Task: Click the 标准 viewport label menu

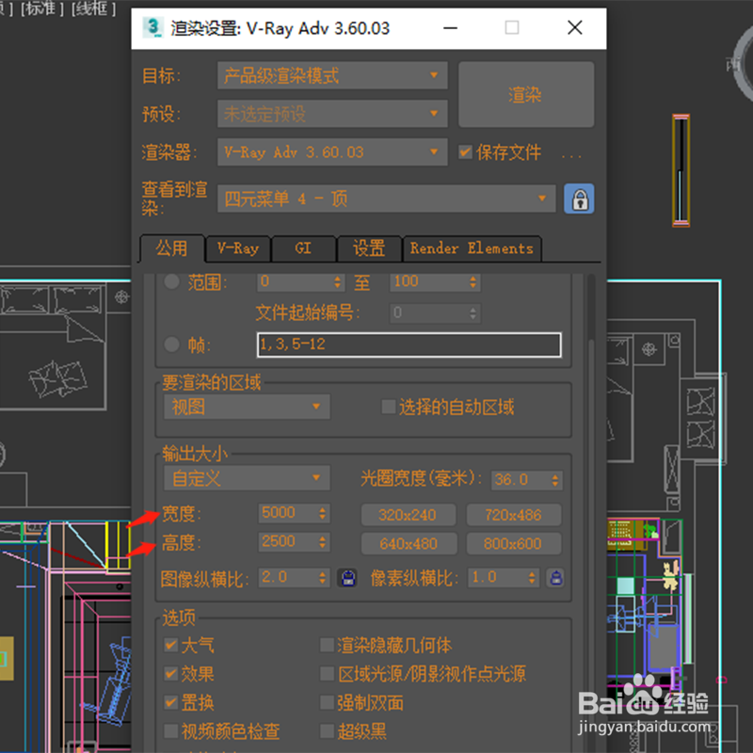Action: pyautogui.click(x=41, y=8)
